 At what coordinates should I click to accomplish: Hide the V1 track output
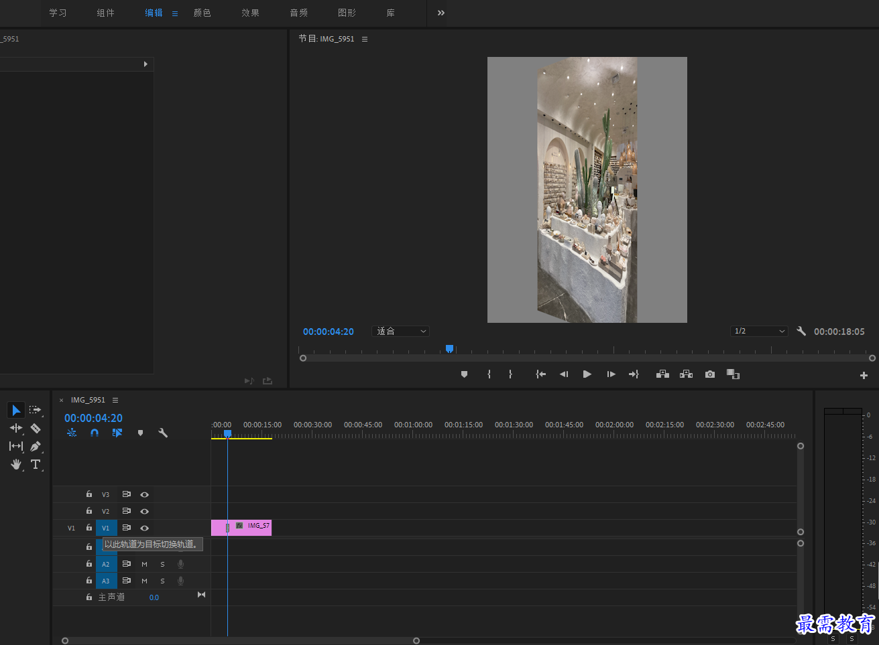pos(144,528)
